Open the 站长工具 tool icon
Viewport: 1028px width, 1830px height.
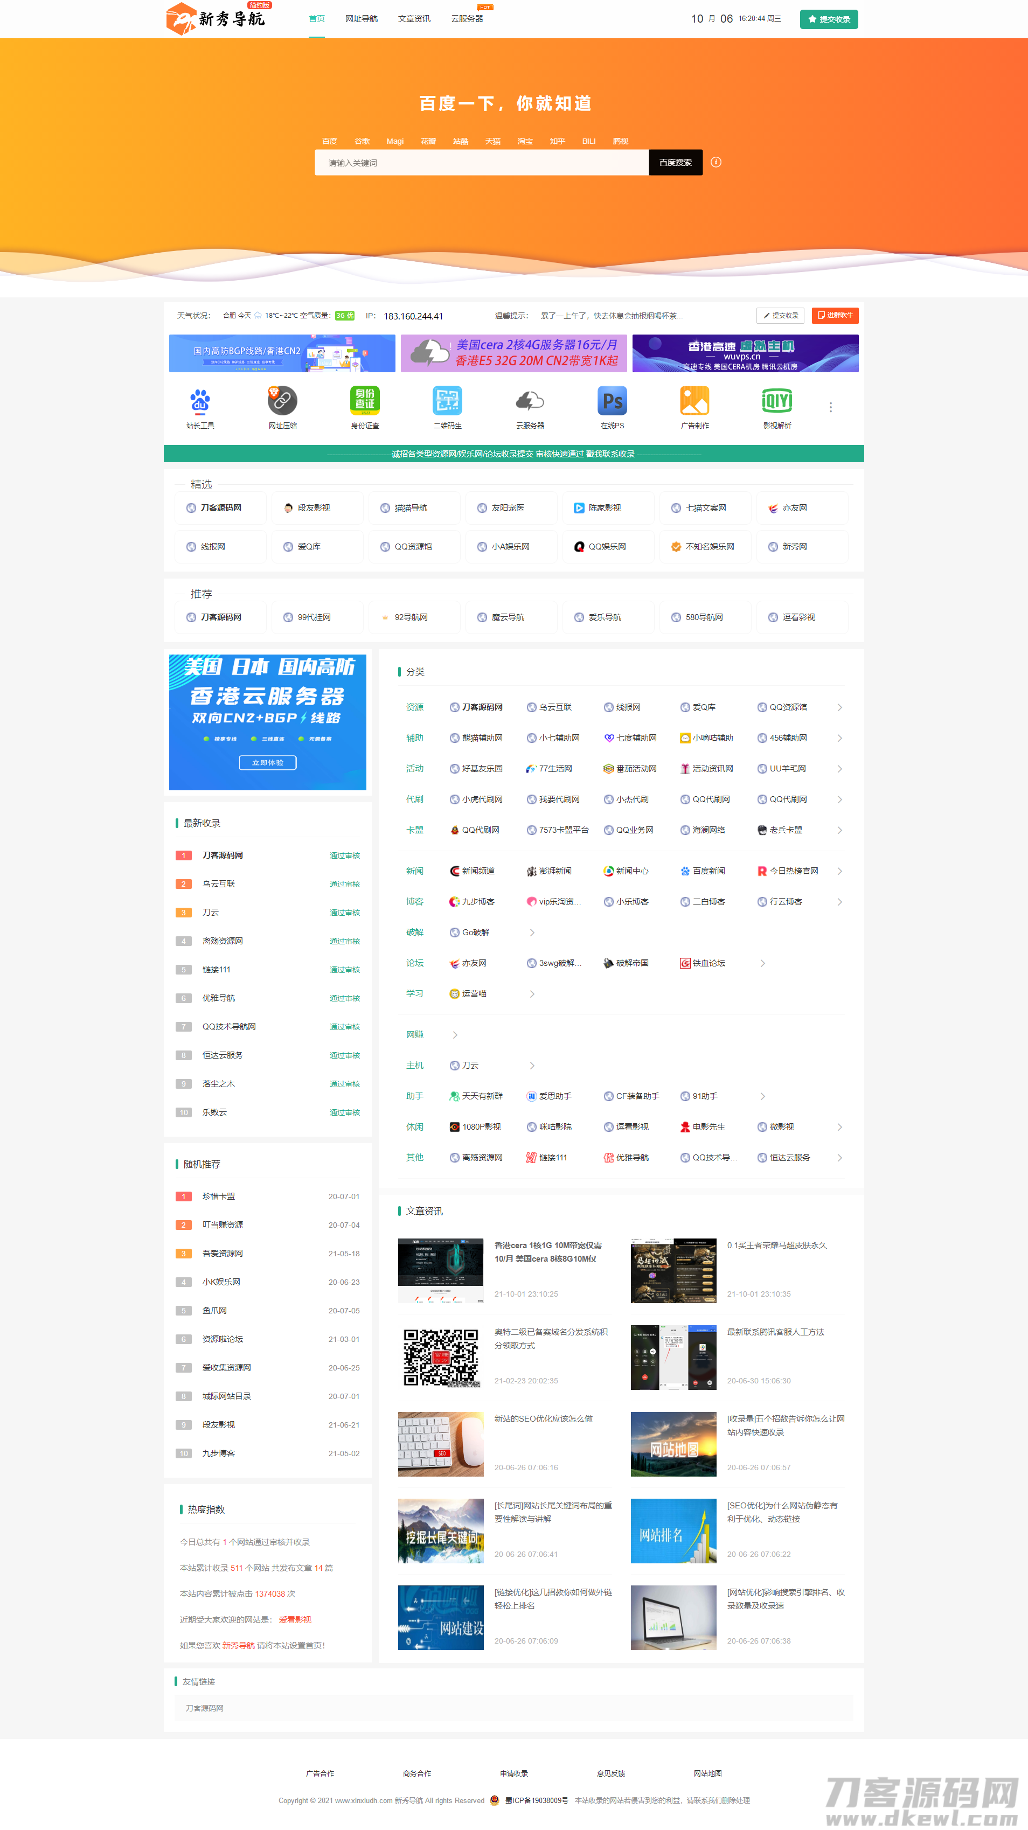[200, 401]
